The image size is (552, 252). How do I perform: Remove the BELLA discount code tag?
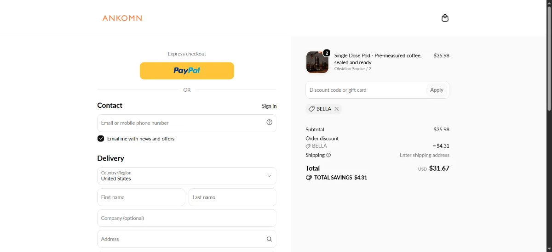337,109
